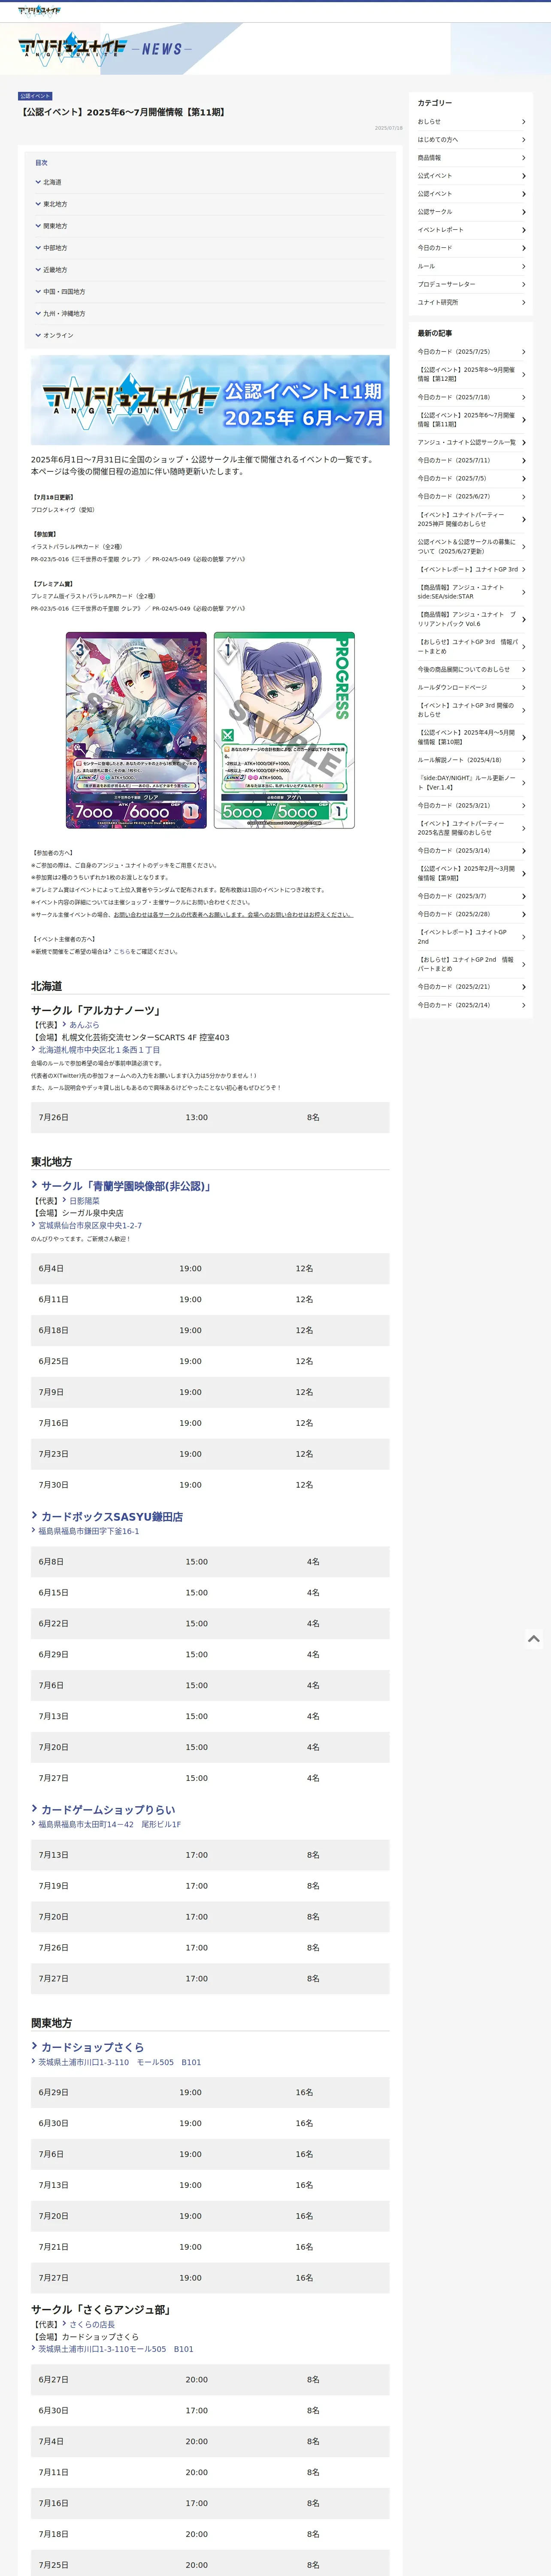The width and height of the screenshot is (551, 2576).
Task: Open the イベントレポート category
Action: tap(471, 230)
